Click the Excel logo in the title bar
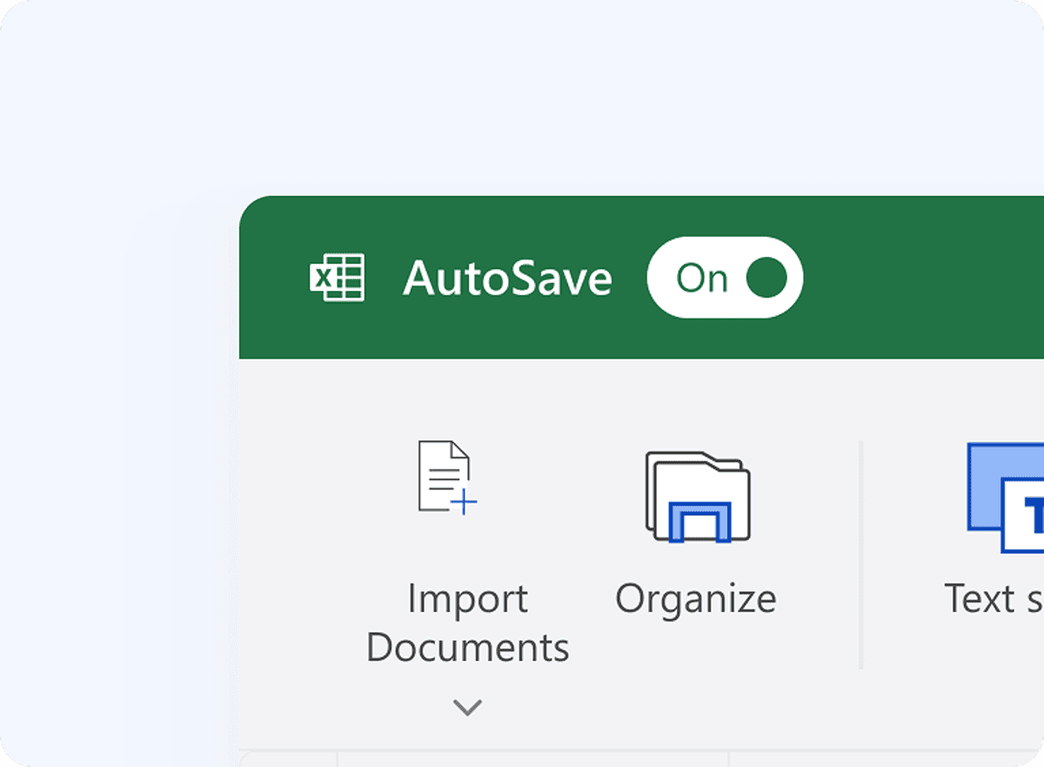Image resolution: width=1044 pixels, height=767 pixels. (338, 277)
